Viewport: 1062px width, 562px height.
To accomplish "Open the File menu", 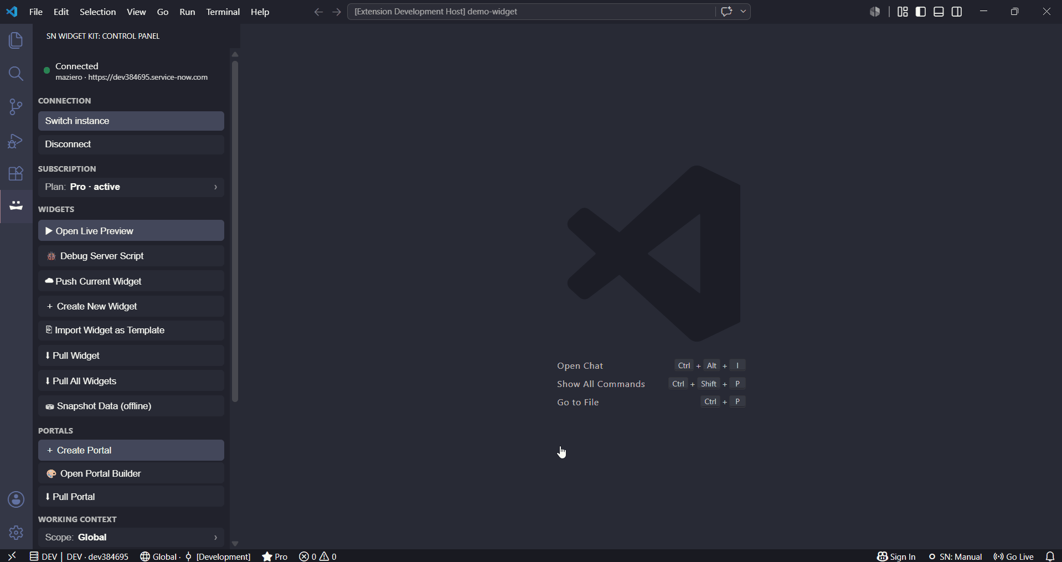I will [36, 12].
